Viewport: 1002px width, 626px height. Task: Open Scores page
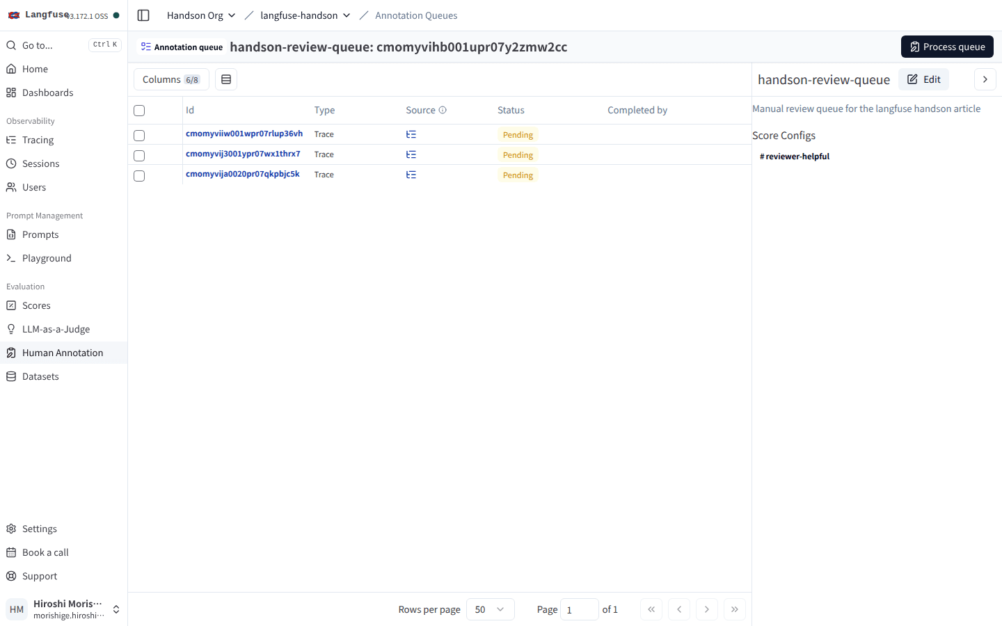(x=63, y=305)
